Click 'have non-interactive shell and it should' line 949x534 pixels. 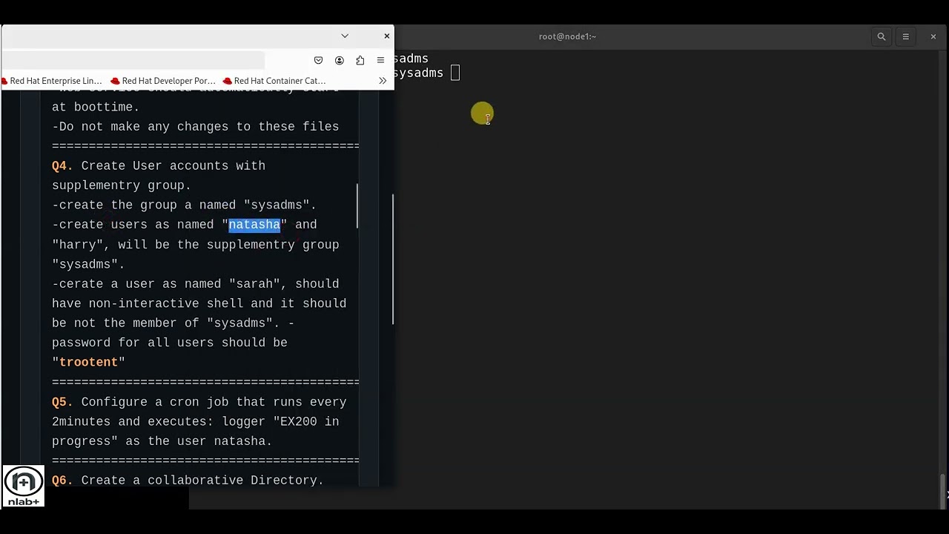click(199, 303)
